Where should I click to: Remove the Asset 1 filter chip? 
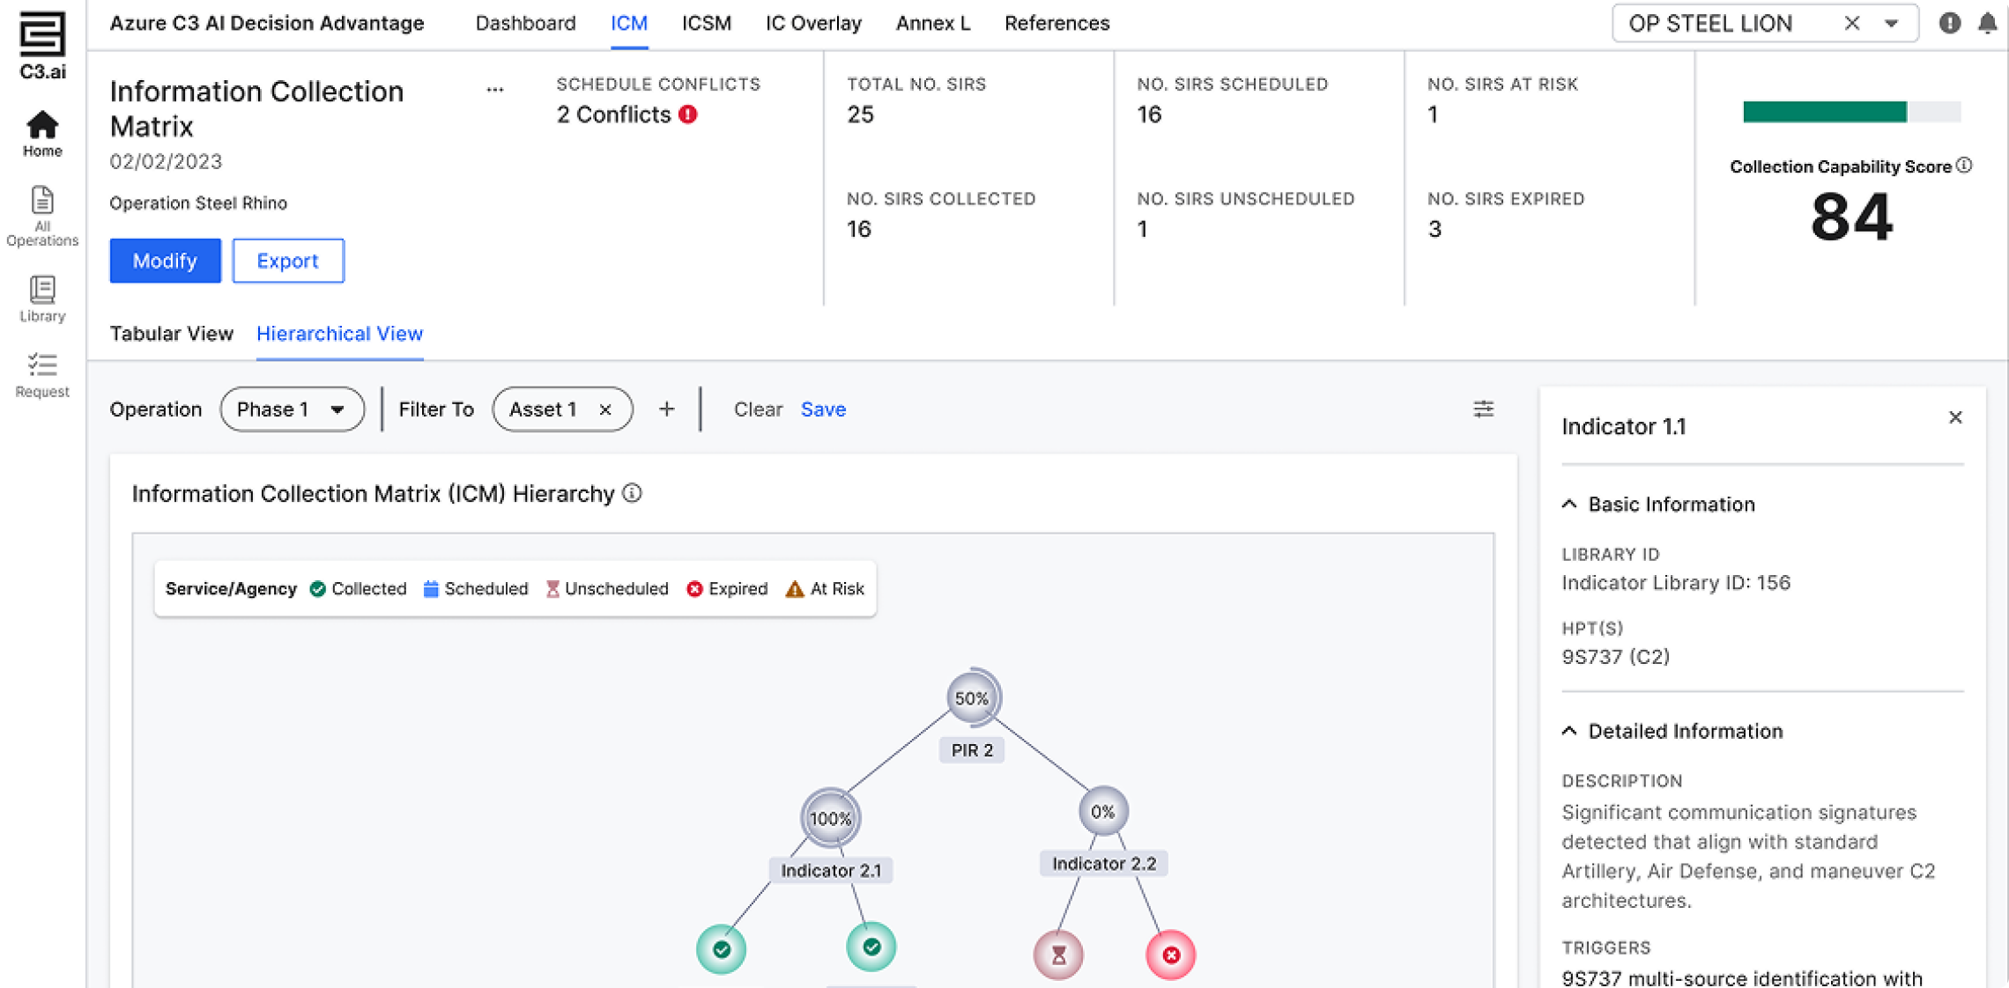(x=605, y=409)
